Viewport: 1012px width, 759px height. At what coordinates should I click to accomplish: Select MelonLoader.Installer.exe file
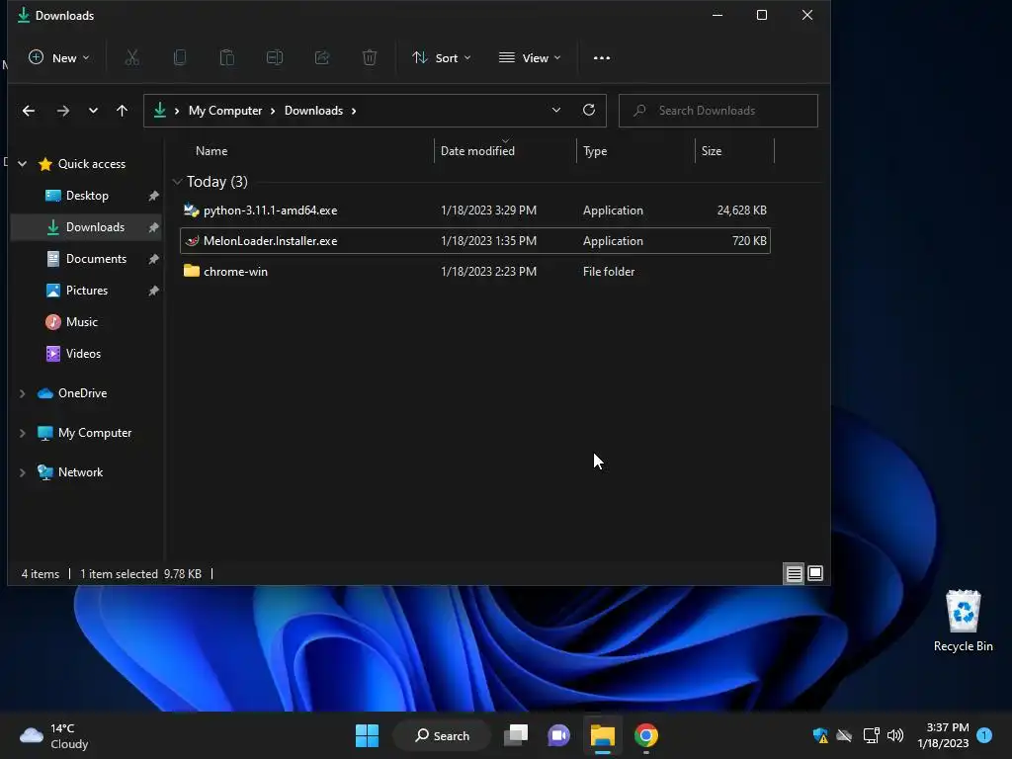tap(475, 241)
